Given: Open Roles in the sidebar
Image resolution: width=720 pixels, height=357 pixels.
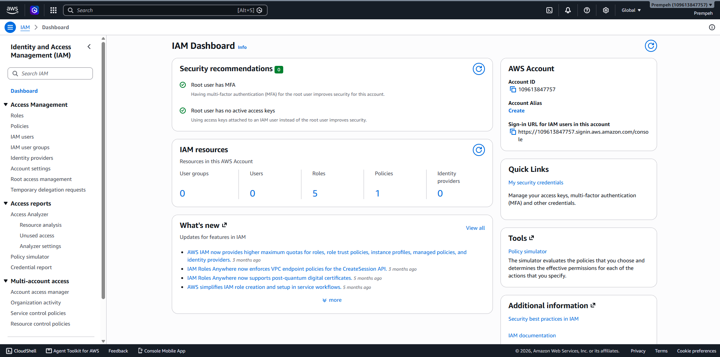Looking at the screenshot, I should coord(17,115).
